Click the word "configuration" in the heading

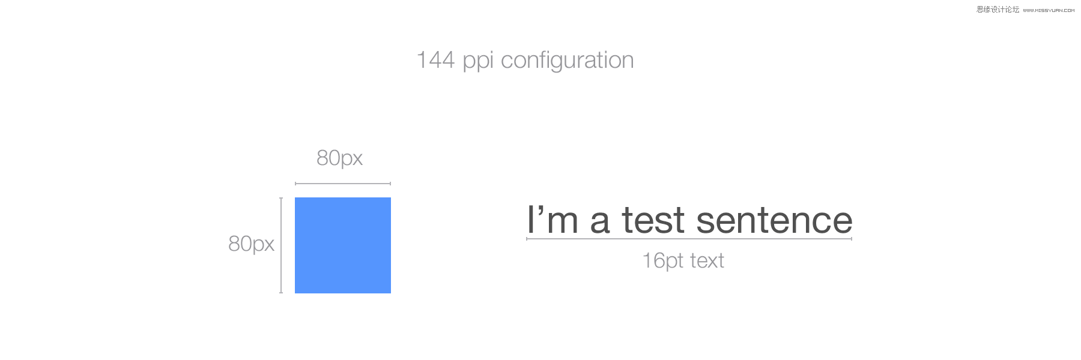pos(568,61)
